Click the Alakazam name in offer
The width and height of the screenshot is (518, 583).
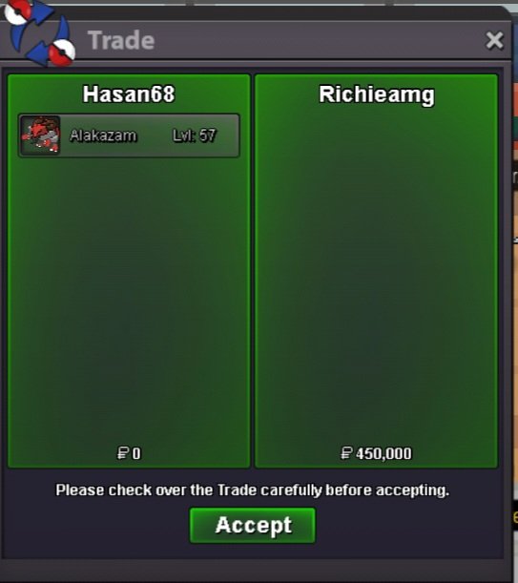[x=103, y=135]
